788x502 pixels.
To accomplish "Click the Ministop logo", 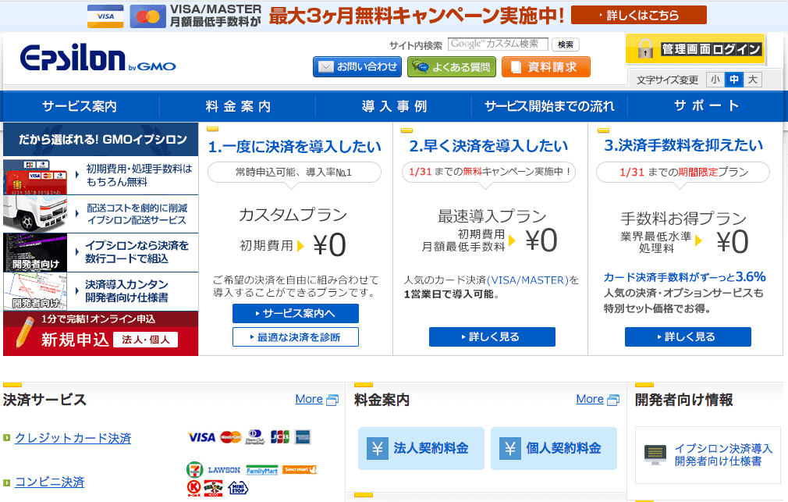I will pyautogui.click(x=238, y=487).
